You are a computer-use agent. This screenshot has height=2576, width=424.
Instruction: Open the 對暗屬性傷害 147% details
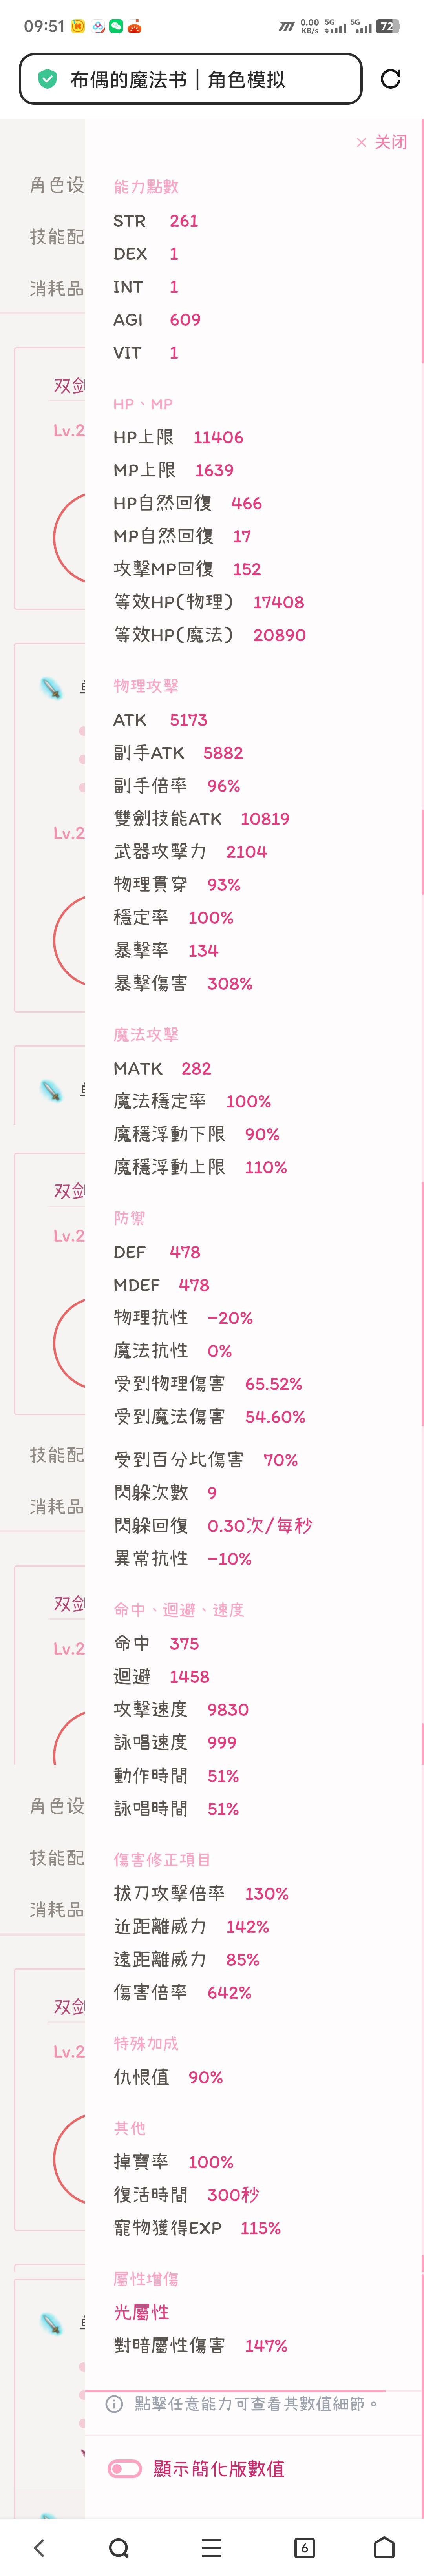pyautogui.click(x=200, y=2345)
